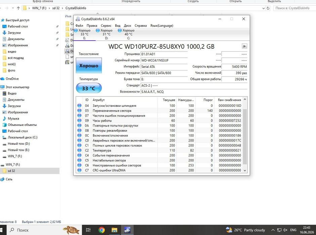
Task: Open the всё подряд folder in sidebar
Action: point(15,58)
